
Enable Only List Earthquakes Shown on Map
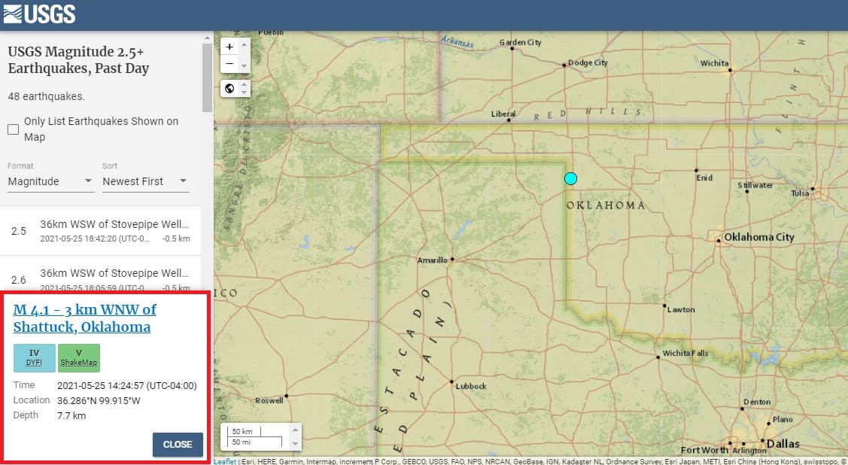[x=14, y=129]
